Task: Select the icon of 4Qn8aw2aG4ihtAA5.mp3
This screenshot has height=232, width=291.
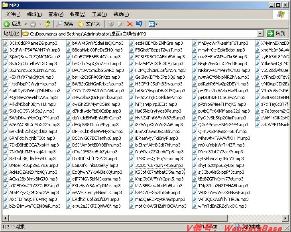Action: [x=6, y=97]
